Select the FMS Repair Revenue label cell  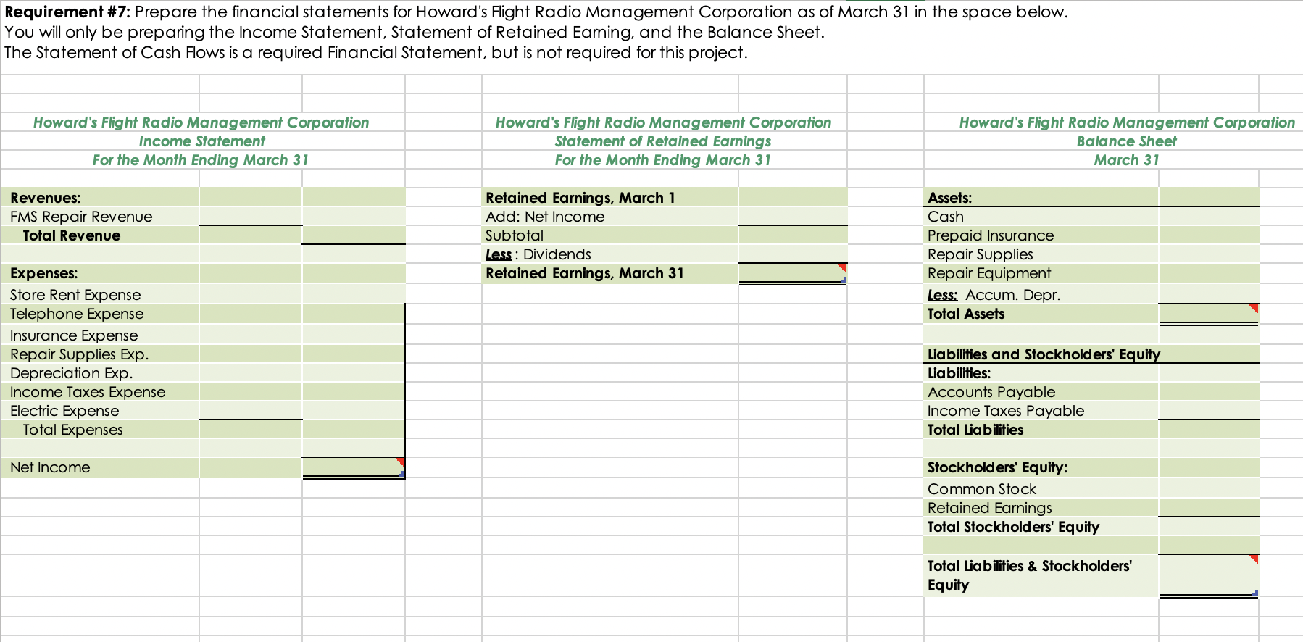tap(101, 217)
